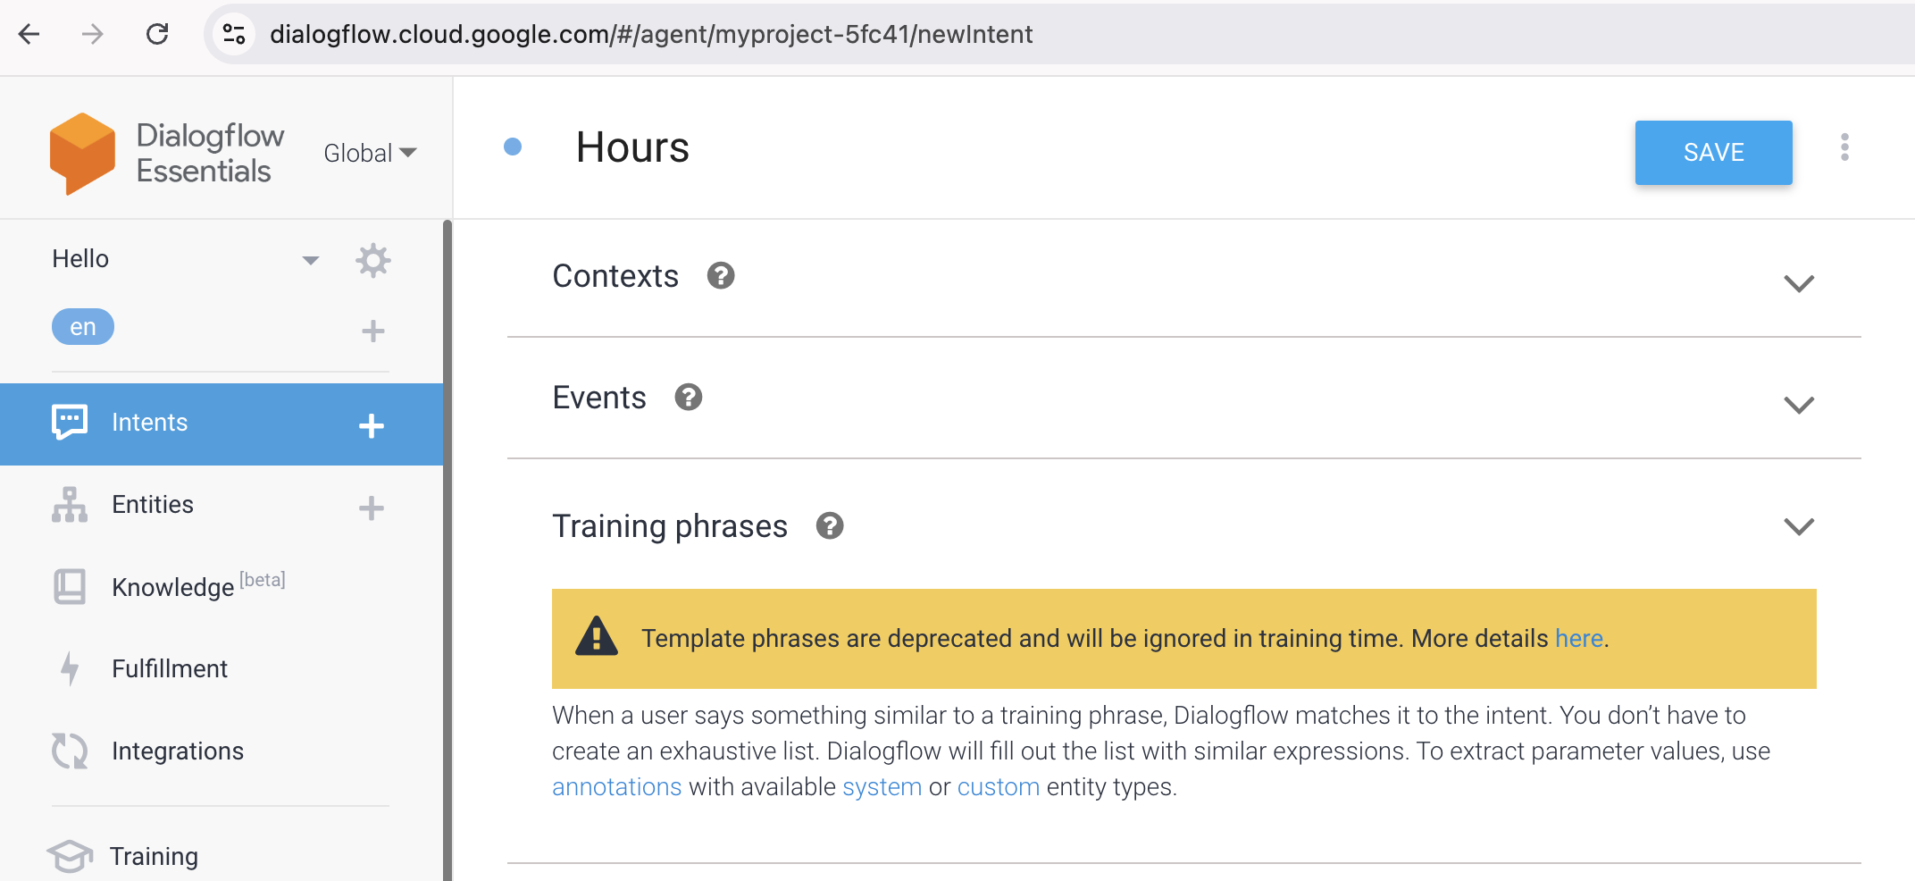Create a new intent with the plus icon
1915x881 pixels.
[x=371, y=425]
